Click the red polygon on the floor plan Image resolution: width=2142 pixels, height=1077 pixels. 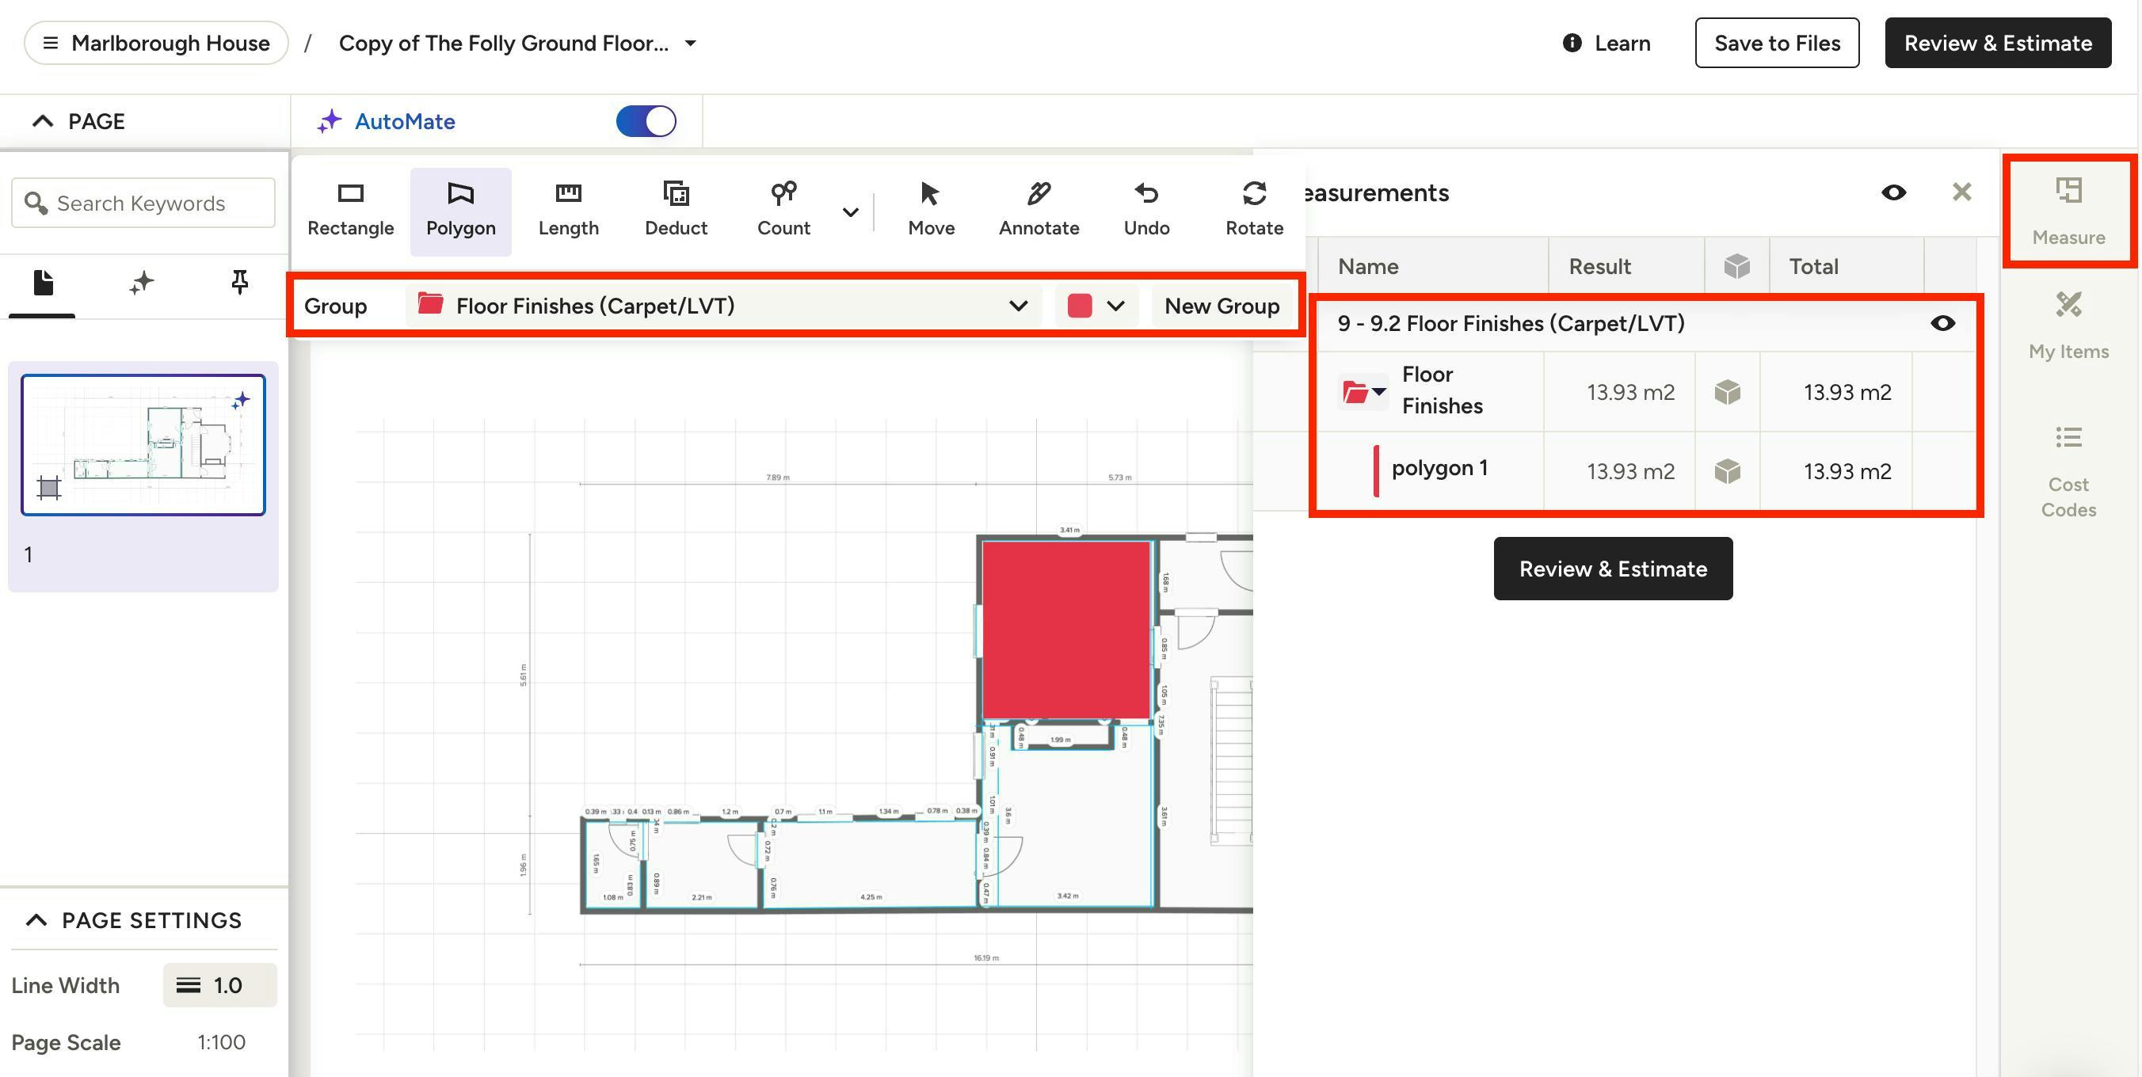[x=1066, y=630]
